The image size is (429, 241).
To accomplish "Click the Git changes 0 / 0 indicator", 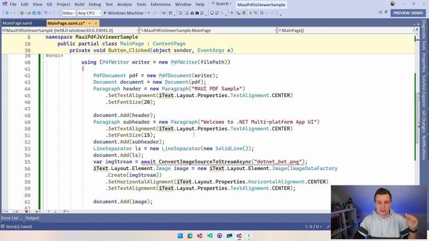I will coord(313,226).
